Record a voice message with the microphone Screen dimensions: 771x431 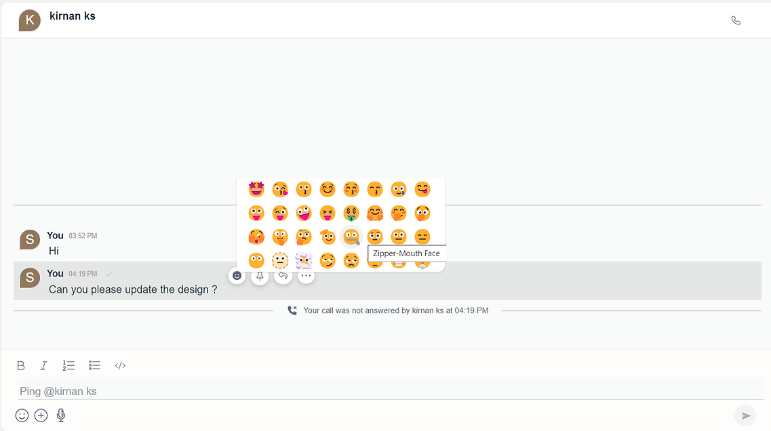pyautogui.click(x=60, y=415)
